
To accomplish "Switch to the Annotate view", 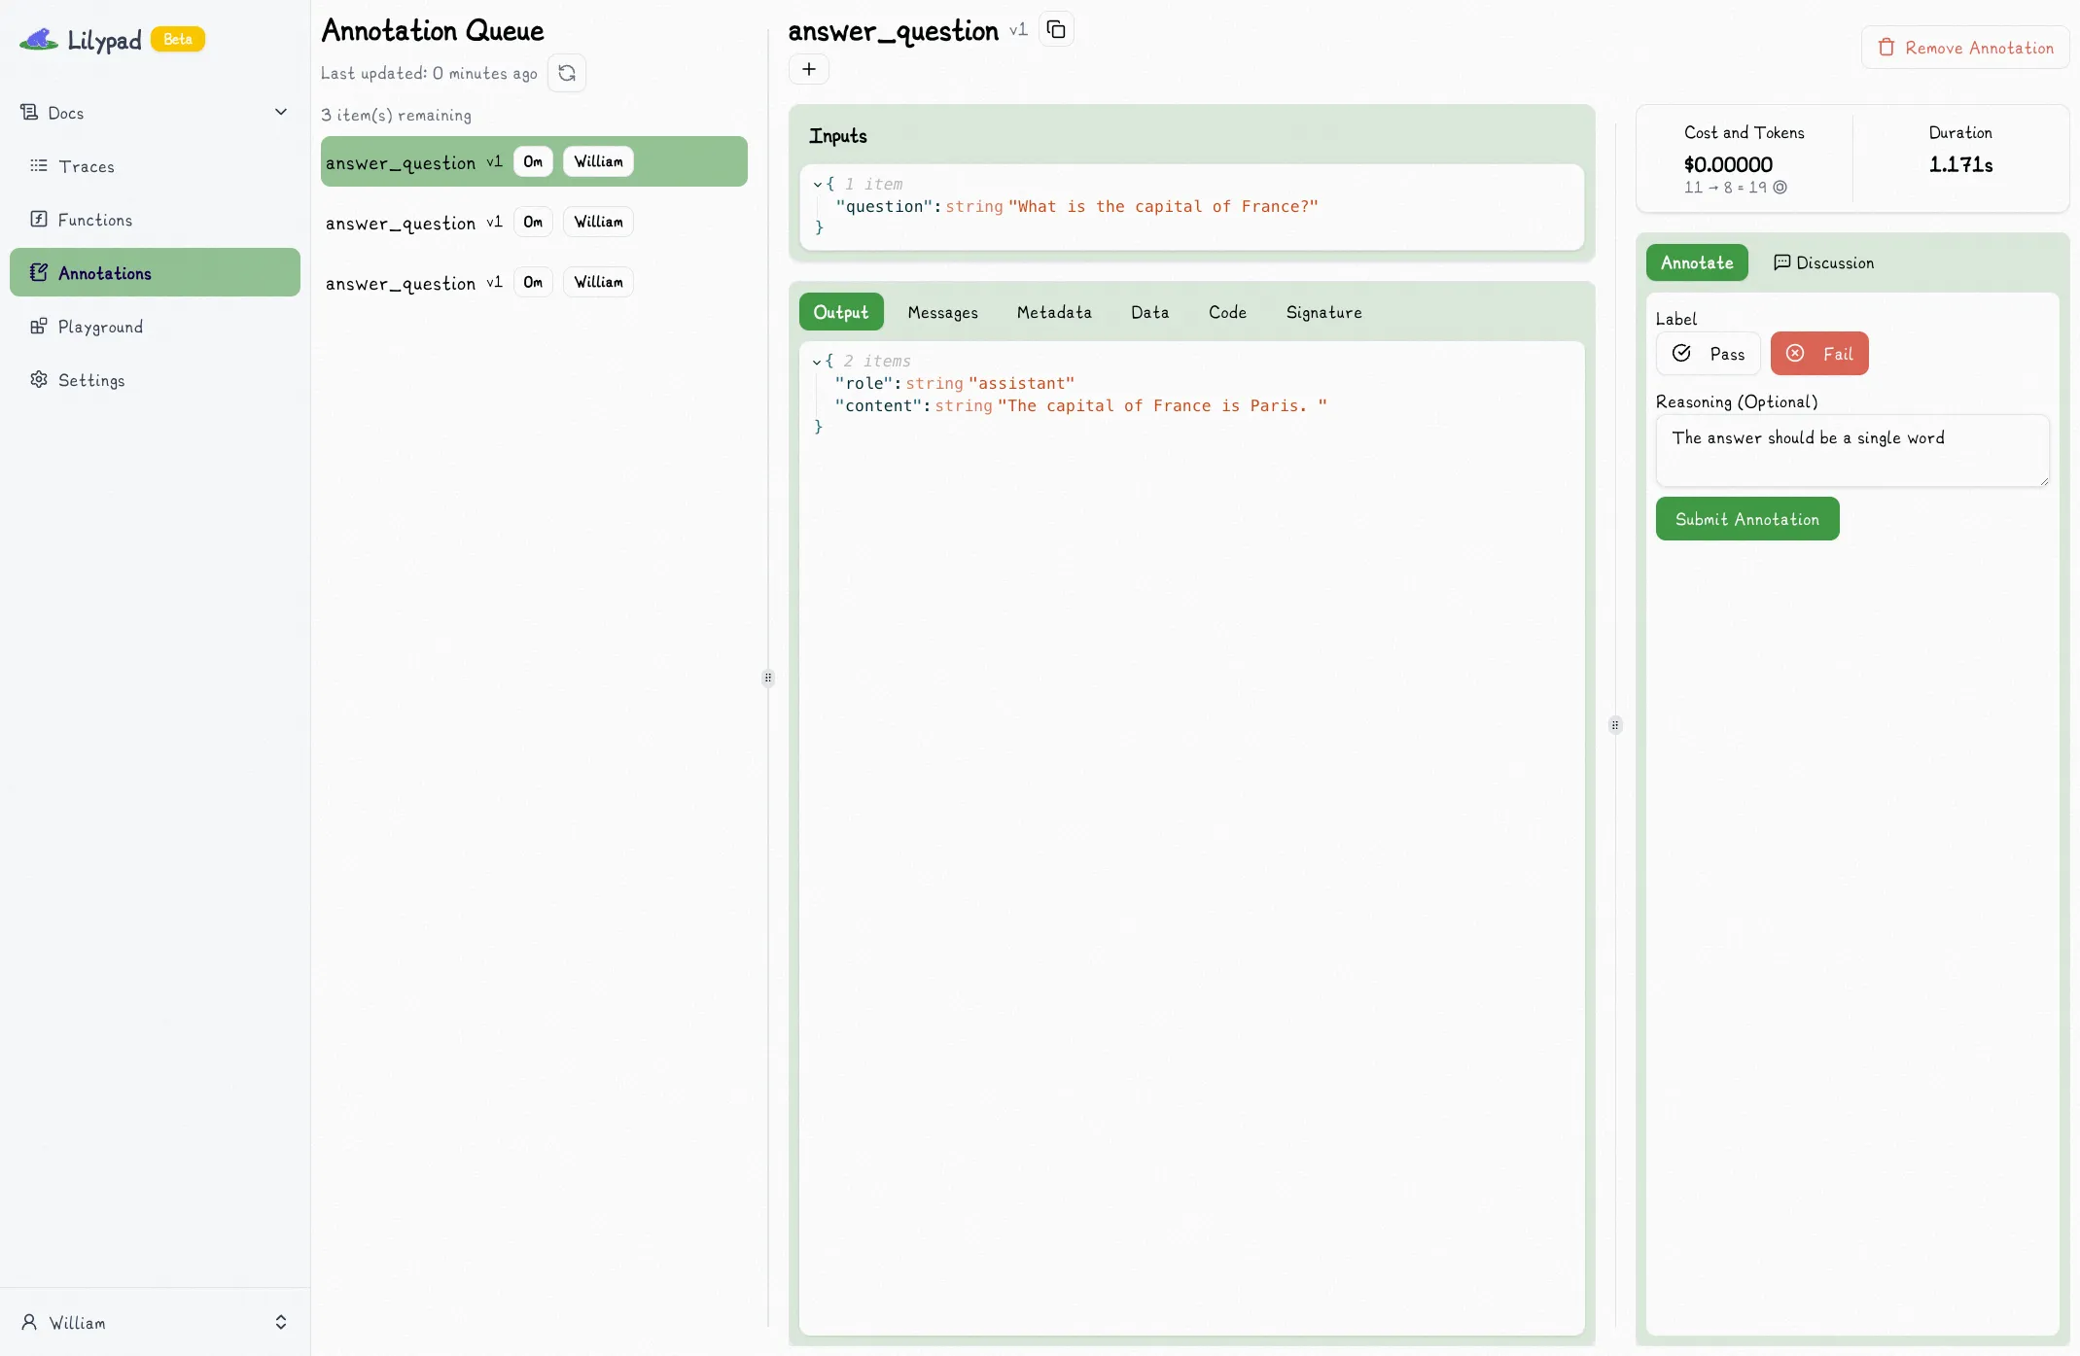I will [1697, 262].
